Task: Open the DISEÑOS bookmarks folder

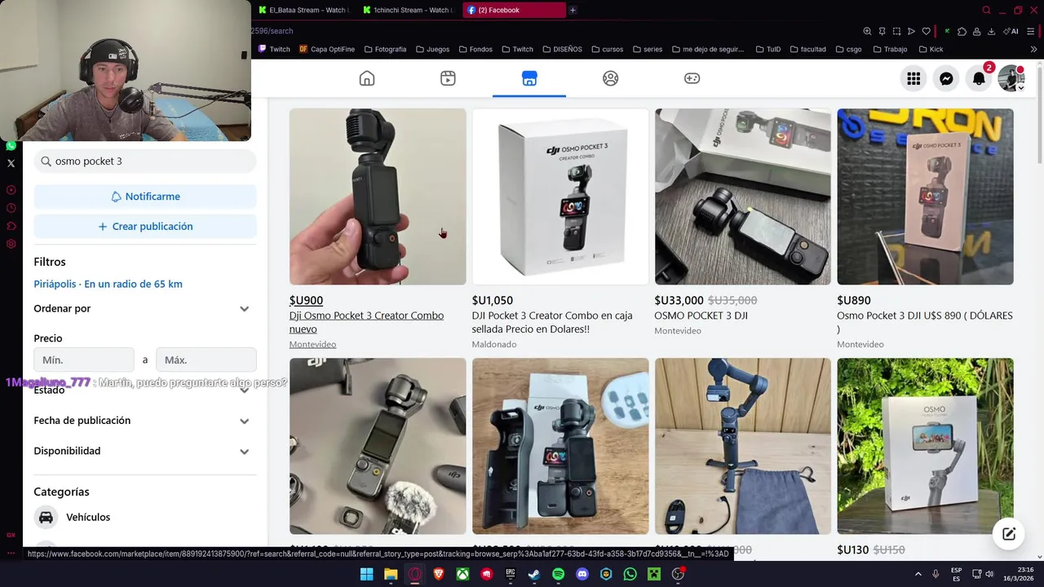Action: pos(561,49)
